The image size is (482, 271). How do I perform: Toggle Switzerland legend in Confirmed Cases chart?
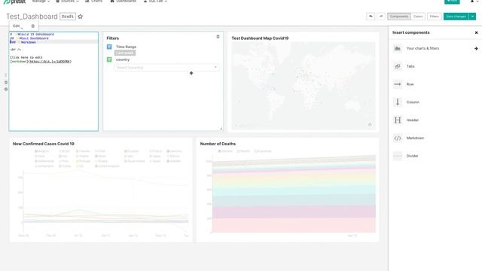(x=44, y=166)
